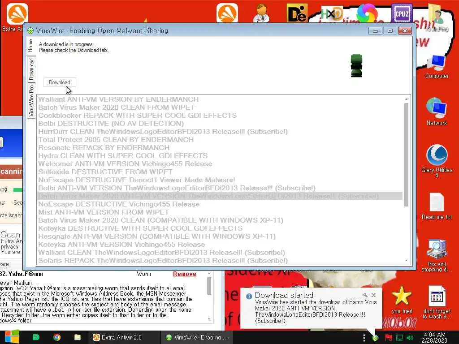The height and width of the screenshot is (344, 459).
Task: Open the doctor figure desktop icon
Action: tap(262, 13)
